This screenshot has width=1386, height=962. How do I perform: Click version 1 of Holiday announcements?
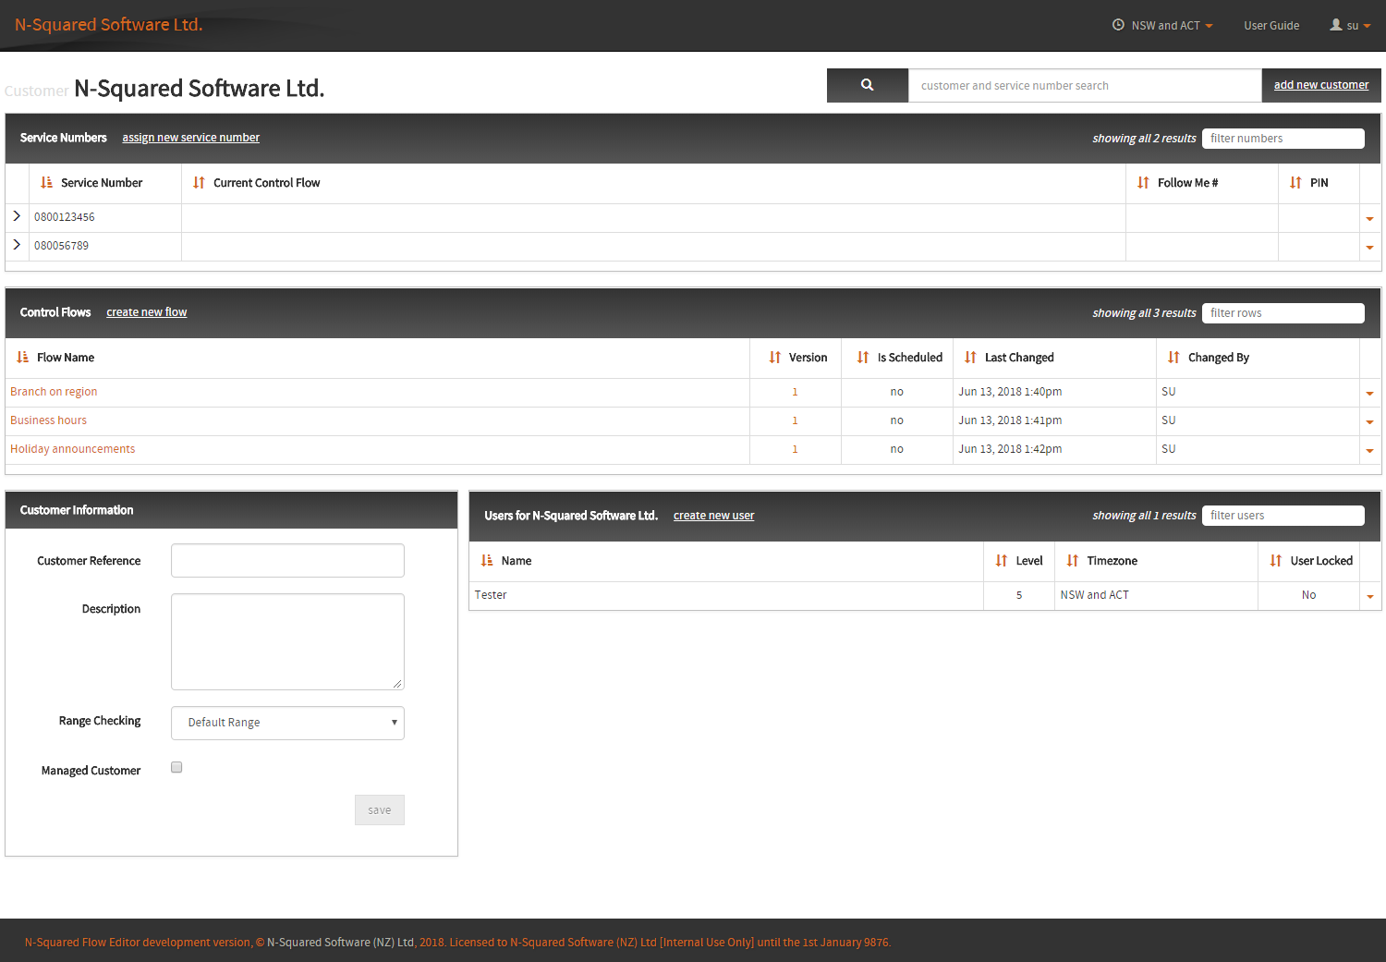point(795,449)
